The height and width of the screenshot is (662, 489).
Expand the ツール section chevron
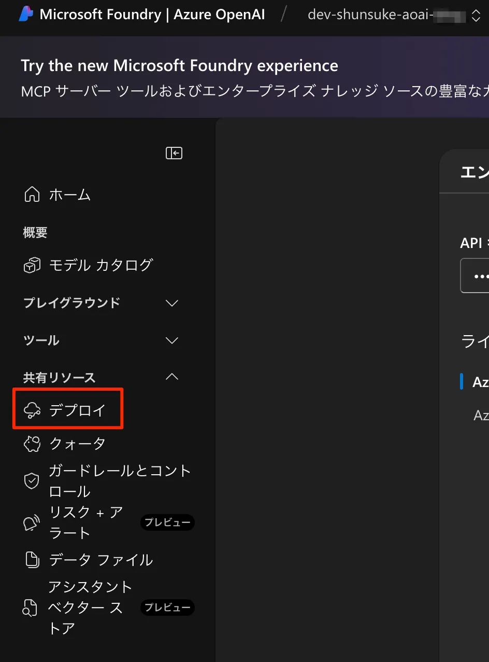(x=171, y=340)
